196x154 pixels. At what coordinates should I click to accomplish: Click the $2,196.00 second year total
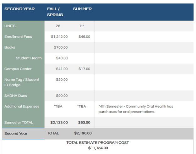[83, 133]
